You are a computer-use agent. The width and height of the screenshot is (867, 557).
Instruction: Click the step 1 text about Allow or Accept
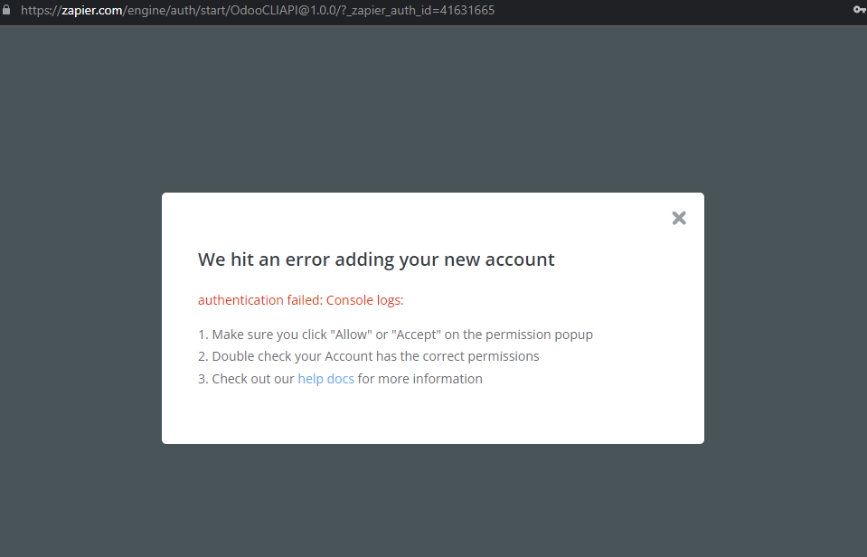pos(395,335)
